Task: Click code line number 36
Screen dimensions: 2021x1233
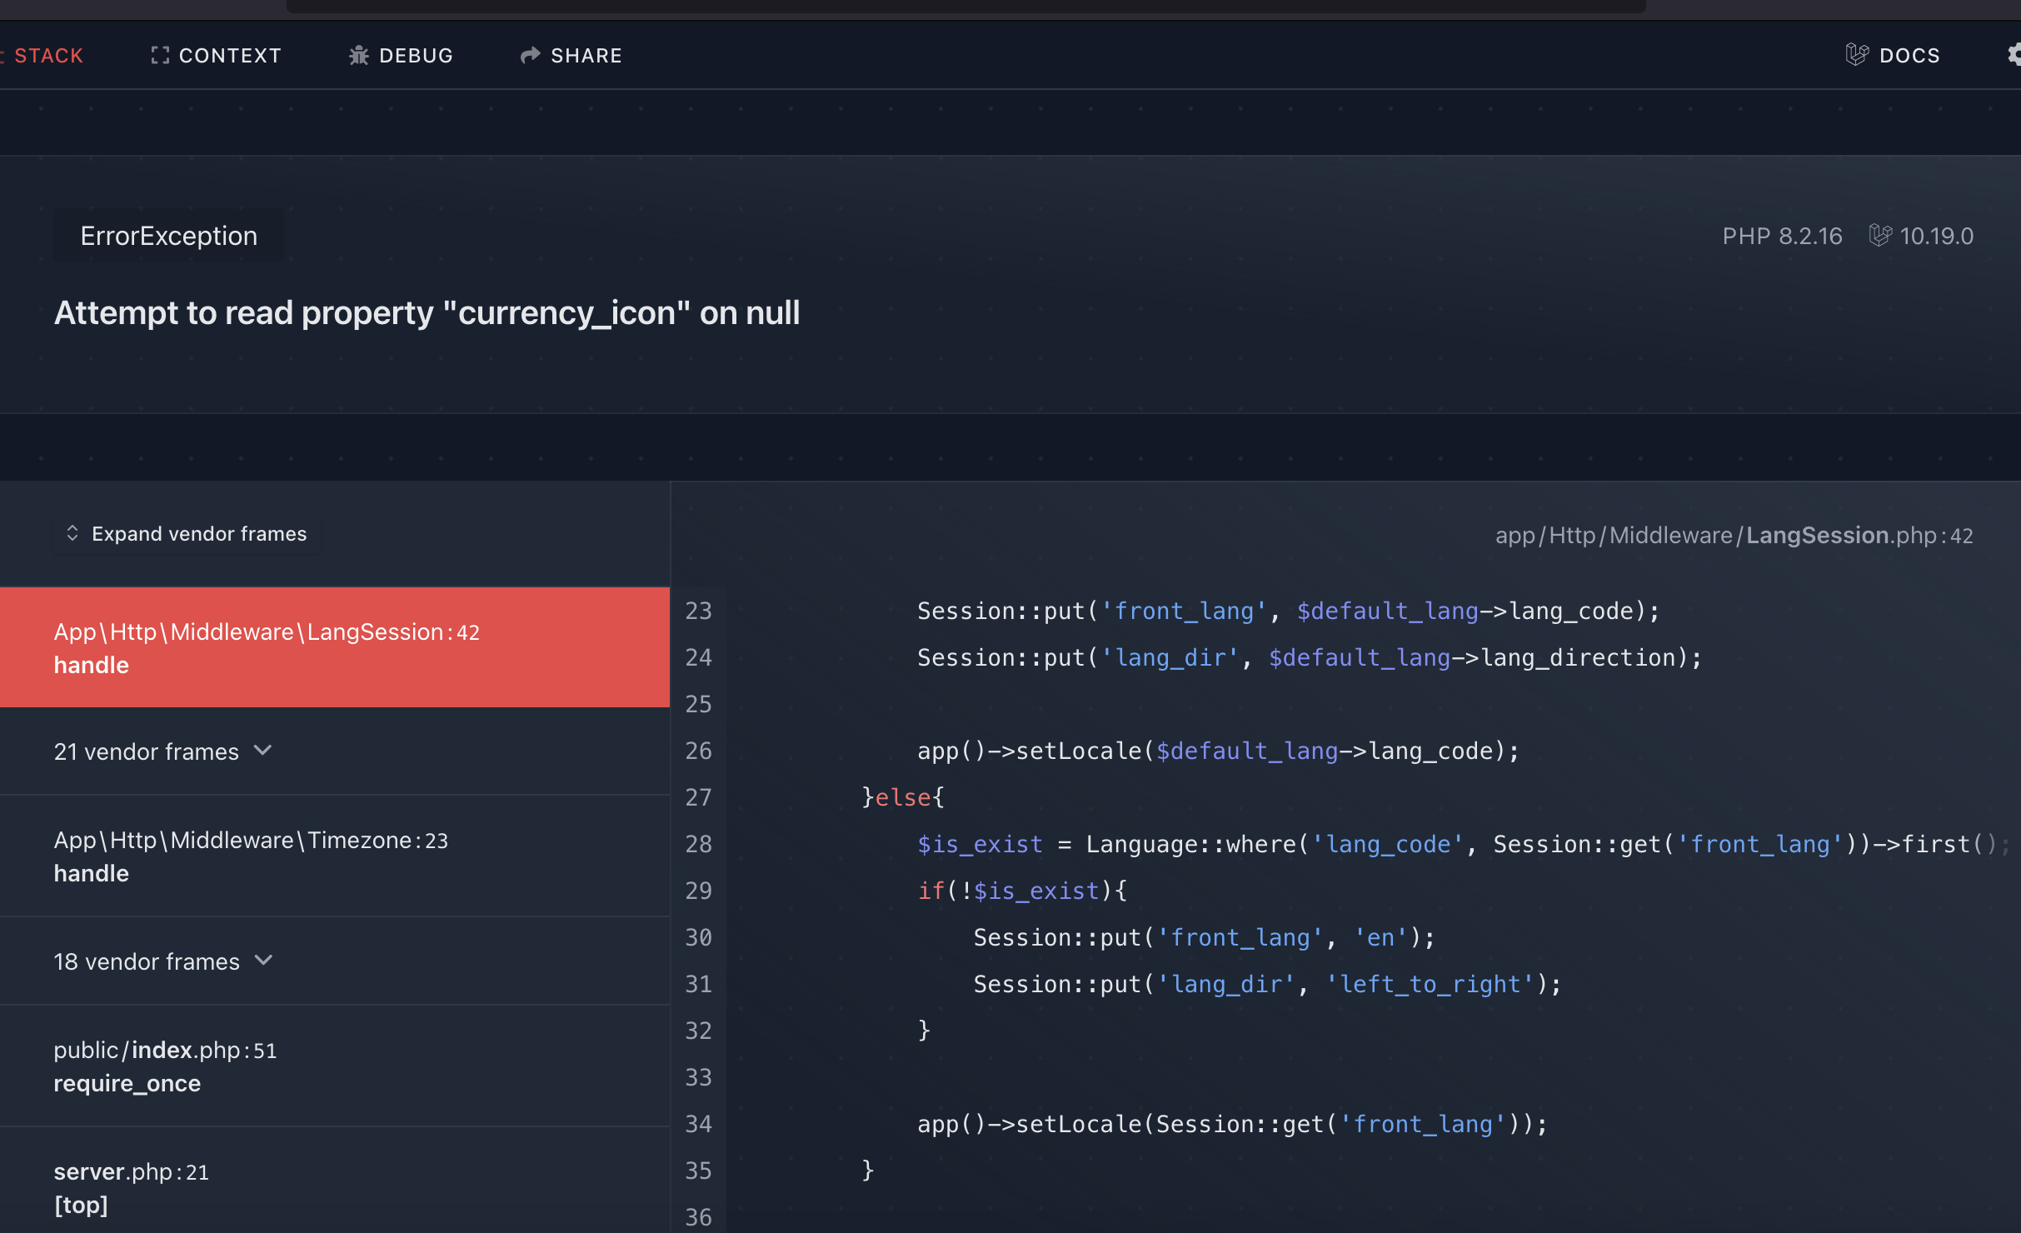Action: click(x=698, y=1217)
